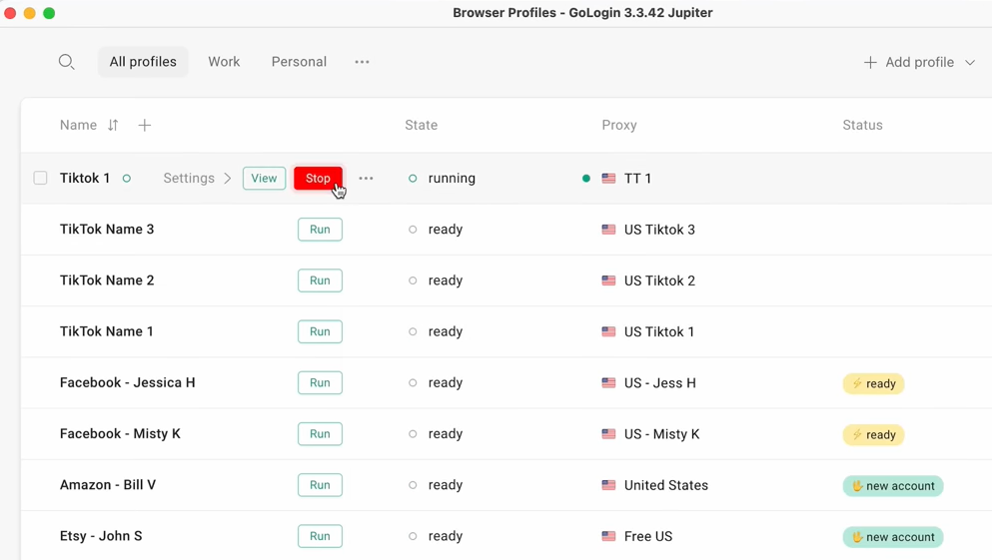
Task: Run the Facebook - Jessica H profile
Action: click(x=320, y=383)
